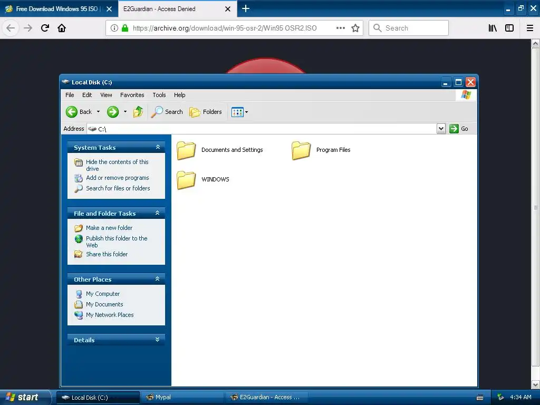Viewport: 540px width, 405px height.
Task: Open the Help menu
Action: 179,95
